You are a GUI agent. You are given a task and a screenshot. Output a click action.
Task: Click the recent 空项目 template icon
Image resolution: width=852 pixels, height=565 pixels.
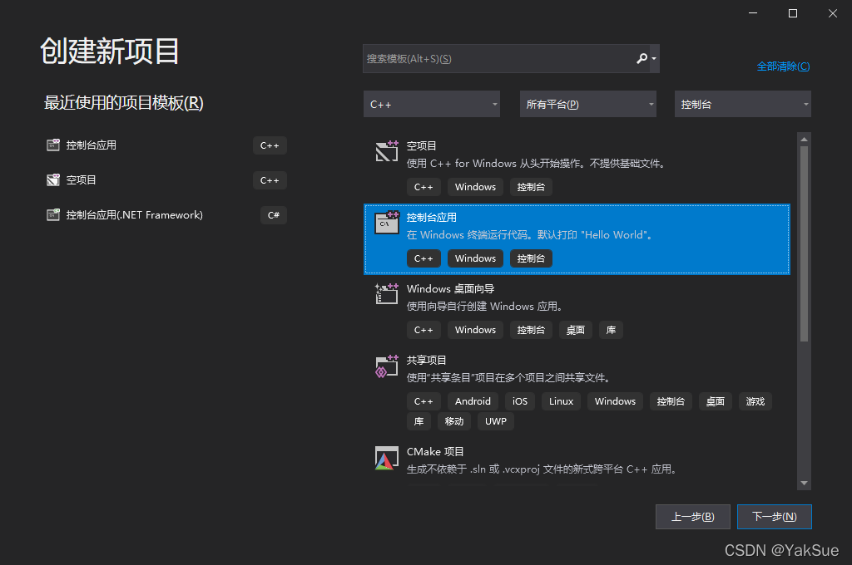(52, 179)
